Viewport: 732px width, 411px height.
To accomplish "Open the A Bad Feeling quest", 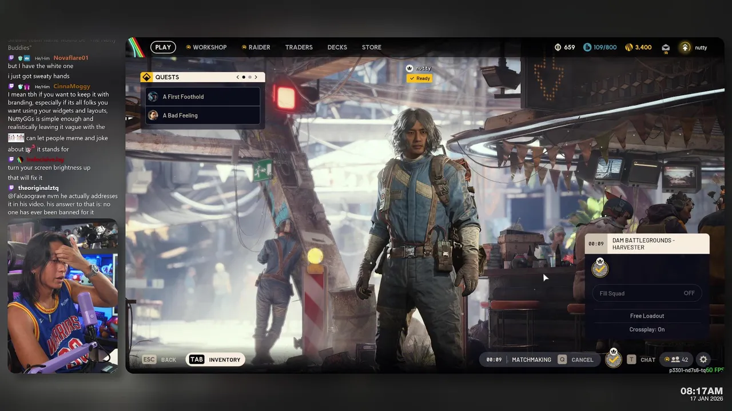I will 203,115.
